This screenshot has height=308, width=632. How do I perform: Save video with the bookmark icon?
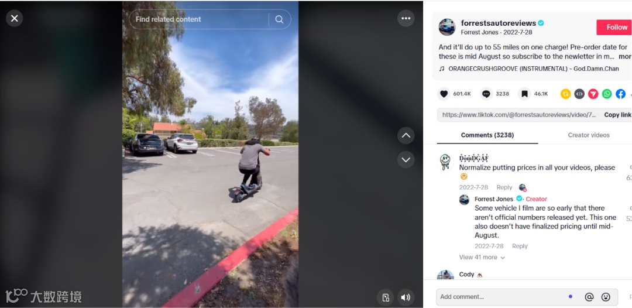coord(524,94)
